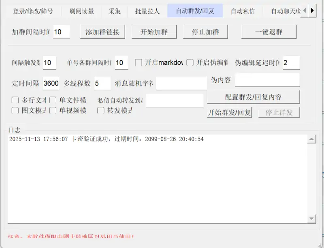
Task: Open the 批量拉人 tab
Action: [147, 11]
